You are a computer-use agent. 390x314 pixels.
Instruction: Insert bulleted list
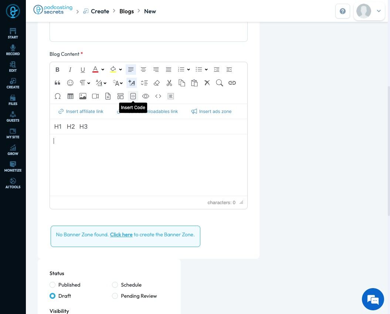pos(199,70)
